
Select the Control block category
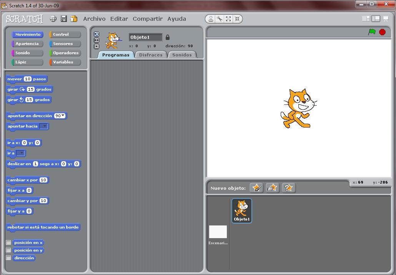pyautogui.click(x=65, y=34)
